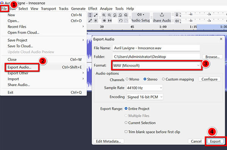
Task: Click the Redo arrow icon
Action: [x=126, y=21]
